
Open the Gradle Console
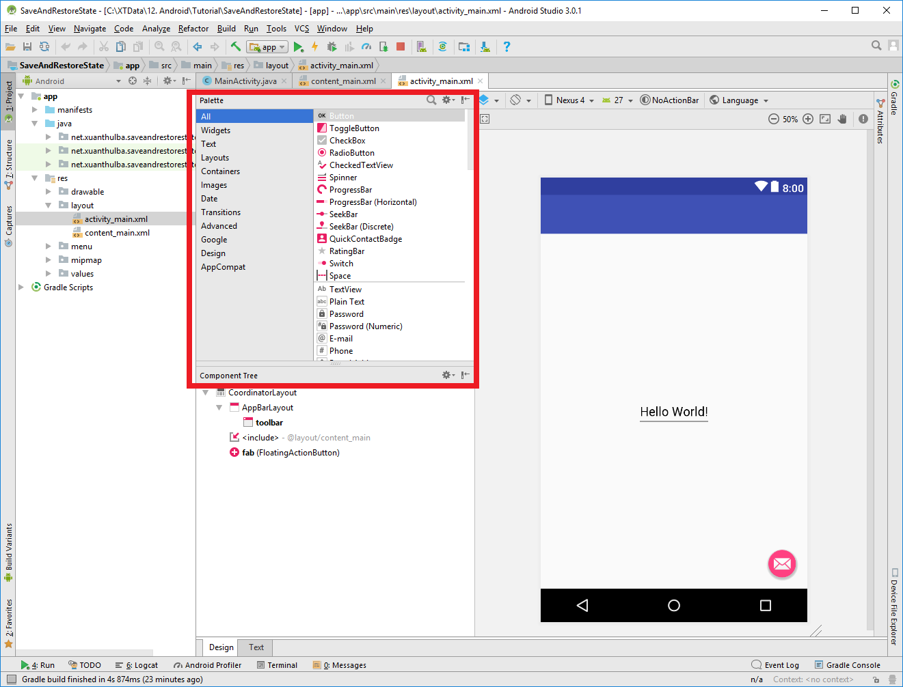(848, 665)
